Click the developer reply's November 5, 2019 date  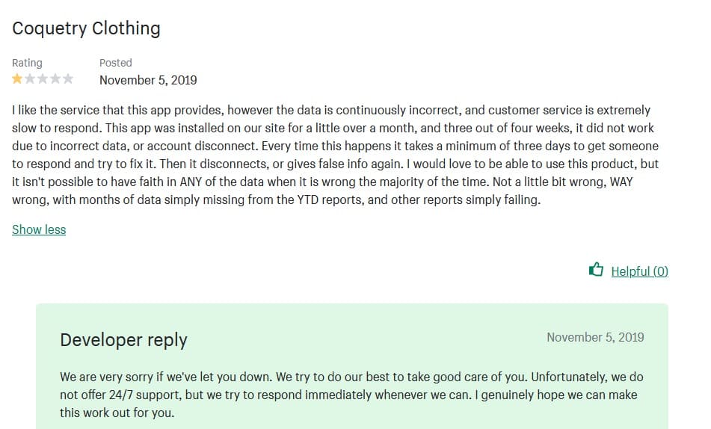point(595,337)
